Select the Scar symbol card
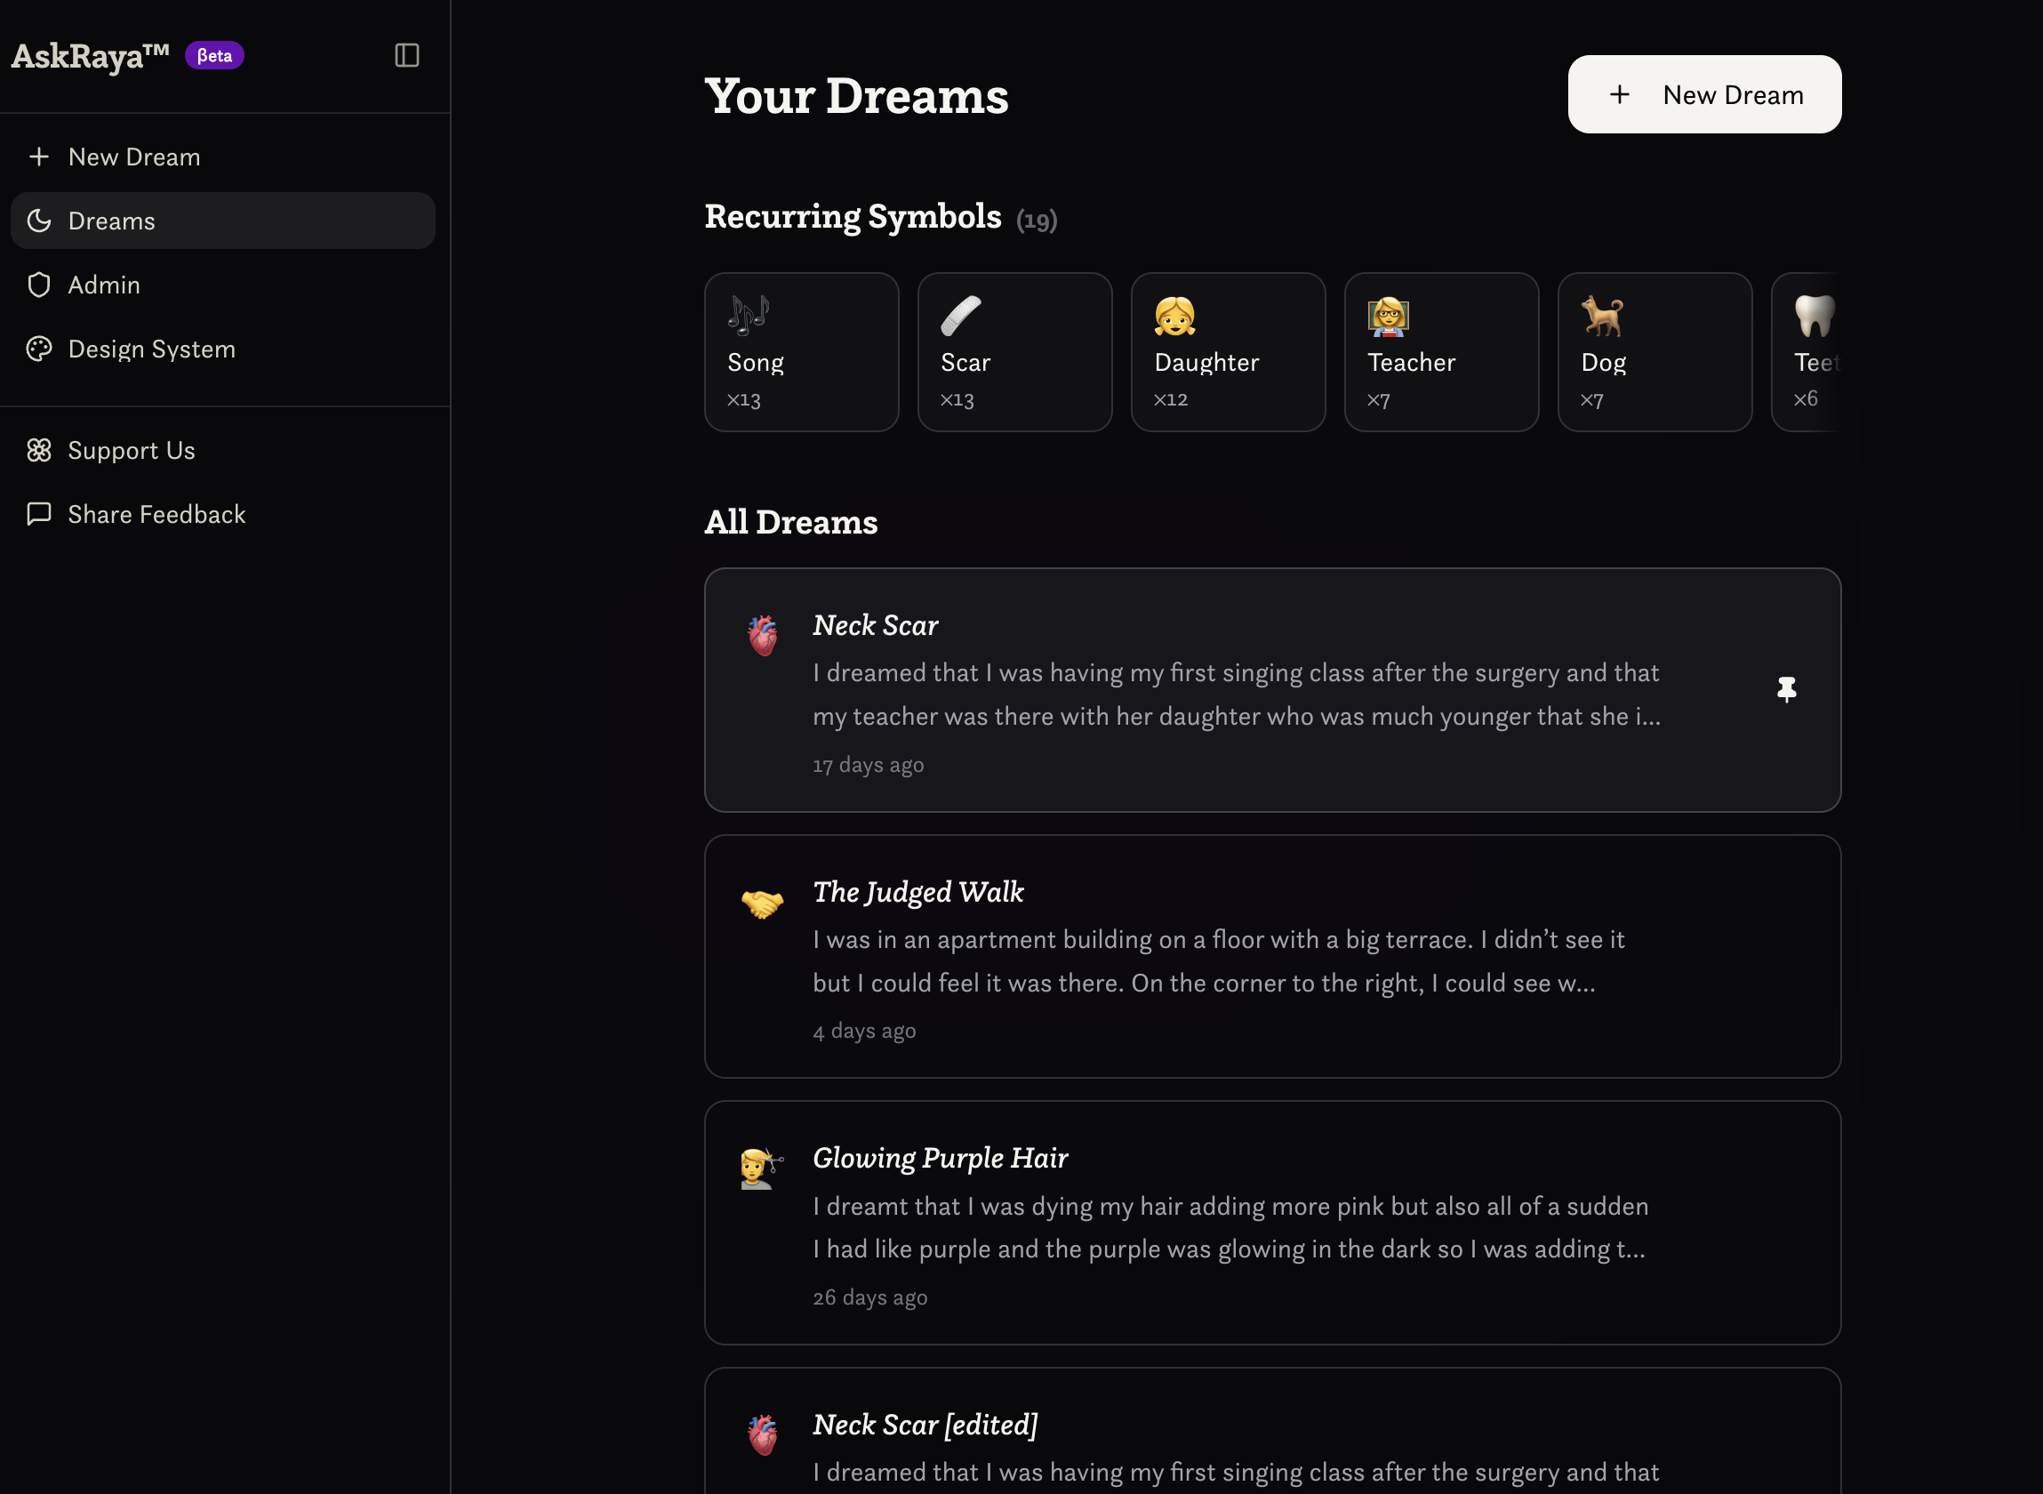 coord(1014,353)
